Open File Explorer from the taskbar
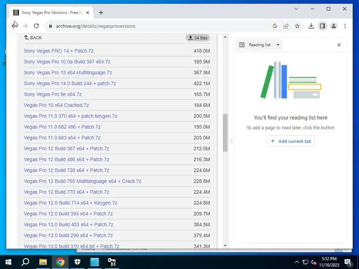Image resolution: width=359 pixels, height=269 pixels. point(43,262)
